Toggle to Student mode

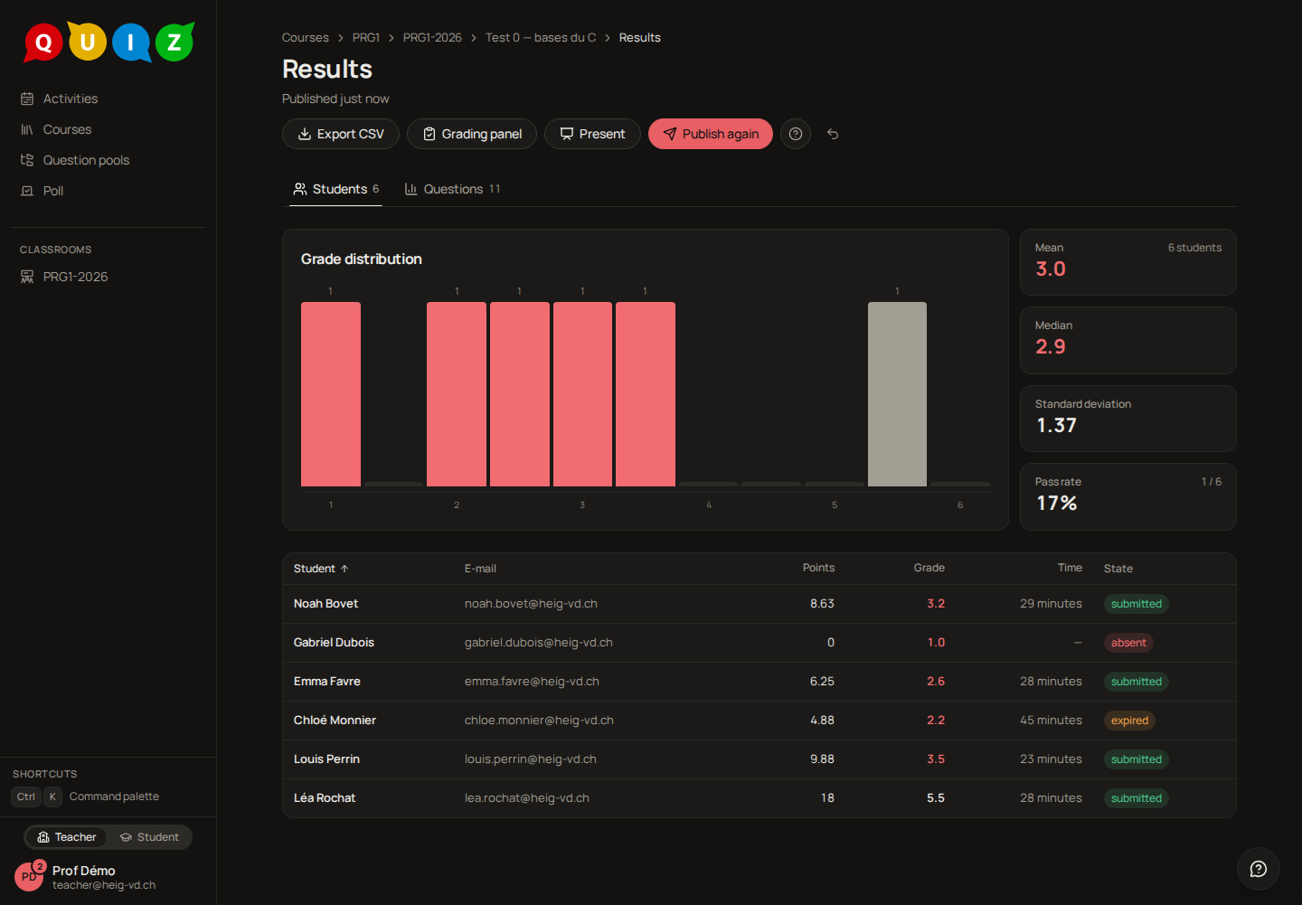(149, 837)
